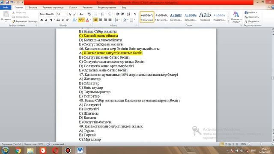Screen dimensions: 274x154
Task: Click the red font color button
Action: point(87,20)
